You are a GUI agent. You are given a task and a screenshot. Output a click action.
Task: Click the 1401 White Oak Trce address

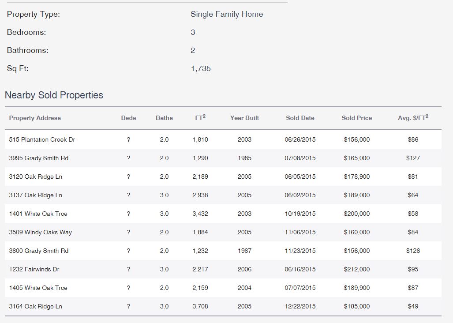pyautogui.click(x=38, y=214)
